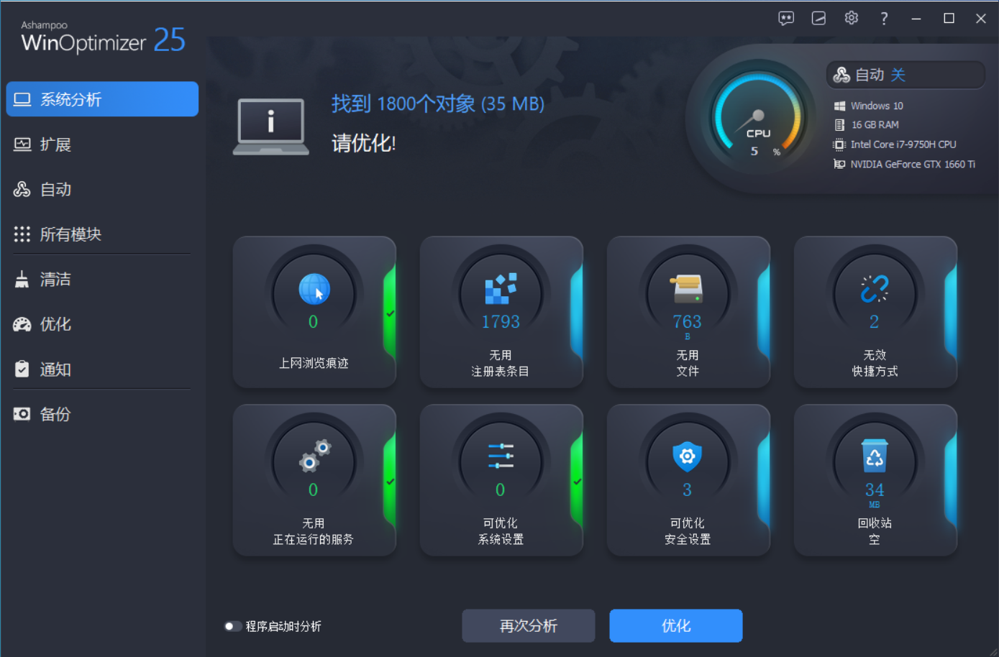The width and height of the screenshot is (999, 657).
Task: Click the broken link shortcut icon
Action: tap(875, 289)
